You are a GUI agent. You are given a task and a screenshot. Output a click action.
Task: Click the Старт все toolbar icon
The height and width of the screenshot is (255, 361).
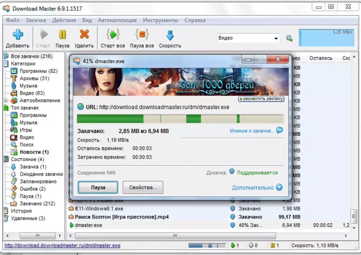pos(113,35)
